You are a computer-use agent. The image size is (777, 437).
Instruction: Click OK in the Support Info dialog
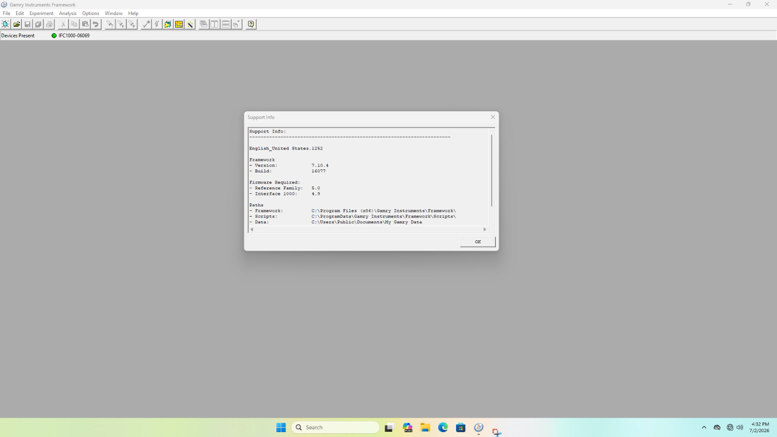pos(478,242)
